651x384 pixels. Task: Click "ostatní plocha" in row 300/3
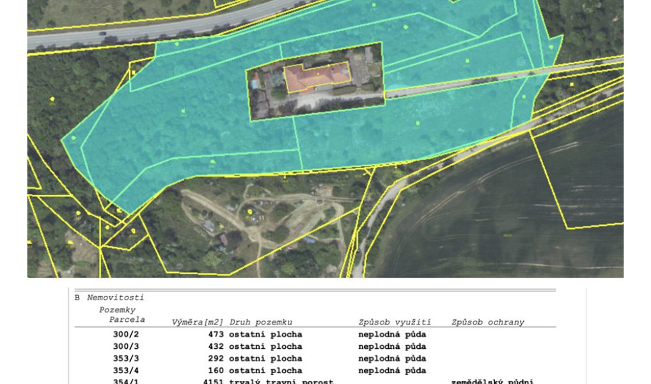point(266,346)
